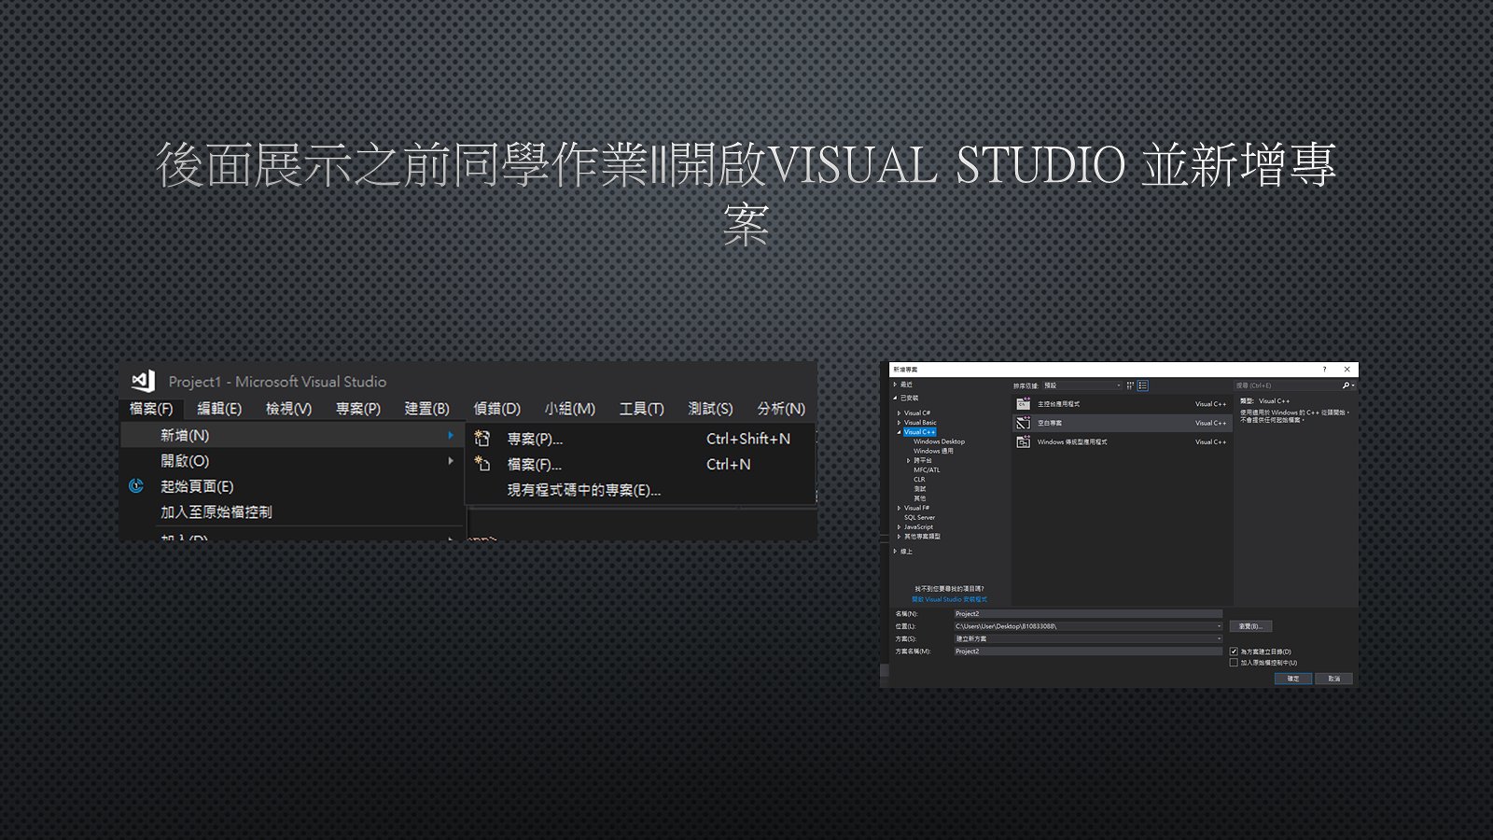
Task: Open the sort-by (預設) dropdown
Action: [x=1081, y=385]
